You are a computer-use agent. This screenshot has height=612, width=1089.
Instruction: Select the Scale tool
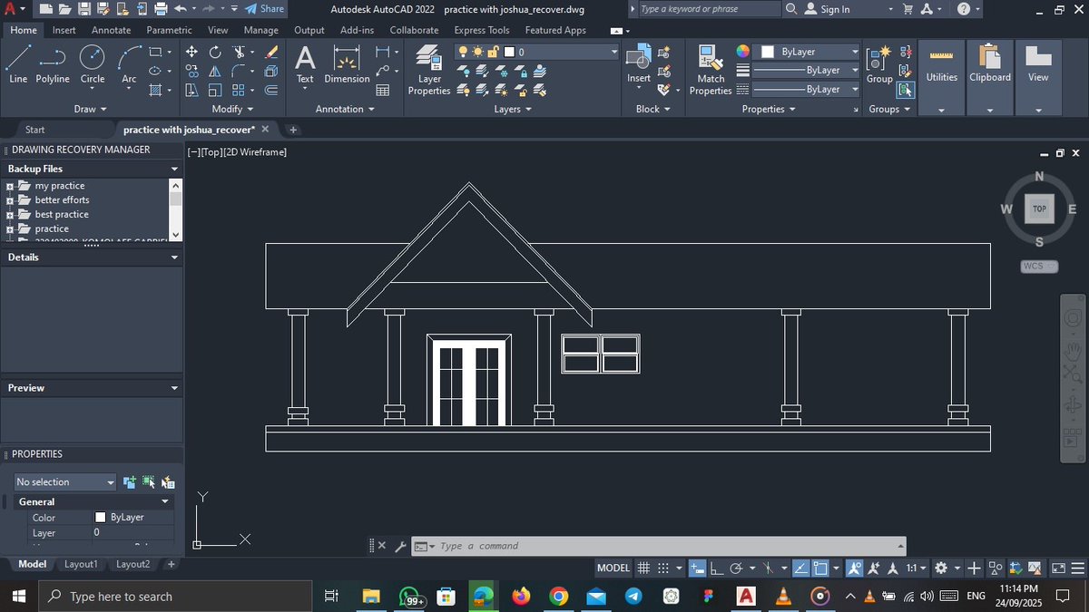tap(215, 90)
